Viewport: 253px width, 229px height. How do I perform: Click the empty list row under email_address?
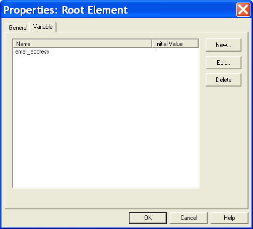click(x=106, y=58)
